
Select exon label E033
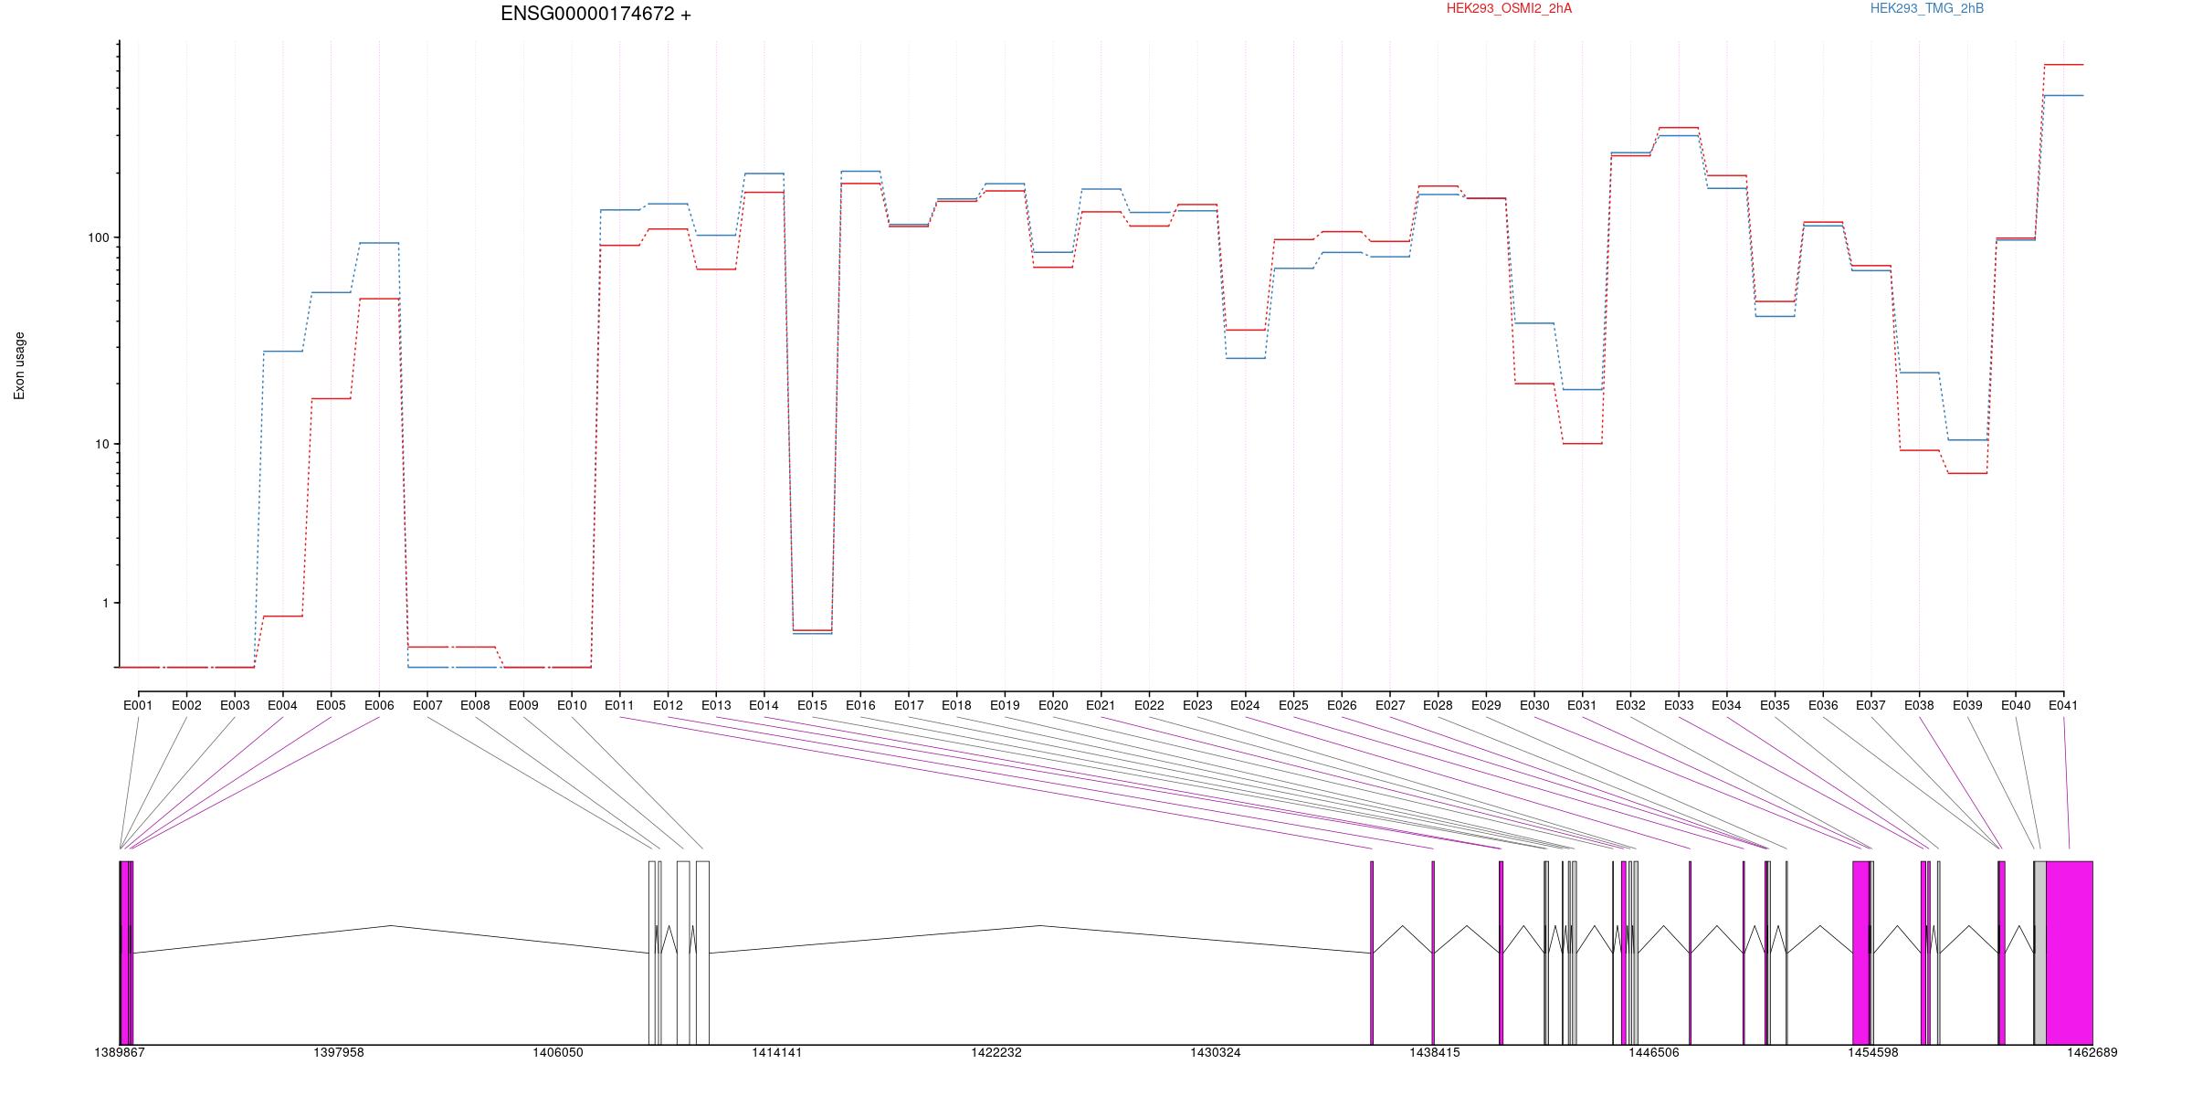[1679, 705]
